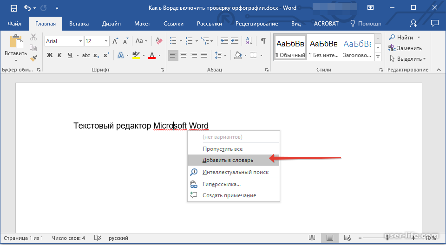Collapse the ribbon with the chevron
The image size is (446, 245).
(x=439, y=70)
